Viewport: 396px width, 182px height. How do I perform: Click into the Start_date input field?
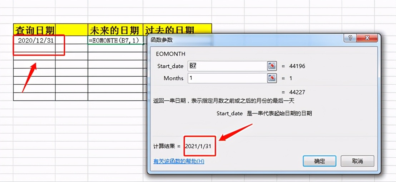227,66
